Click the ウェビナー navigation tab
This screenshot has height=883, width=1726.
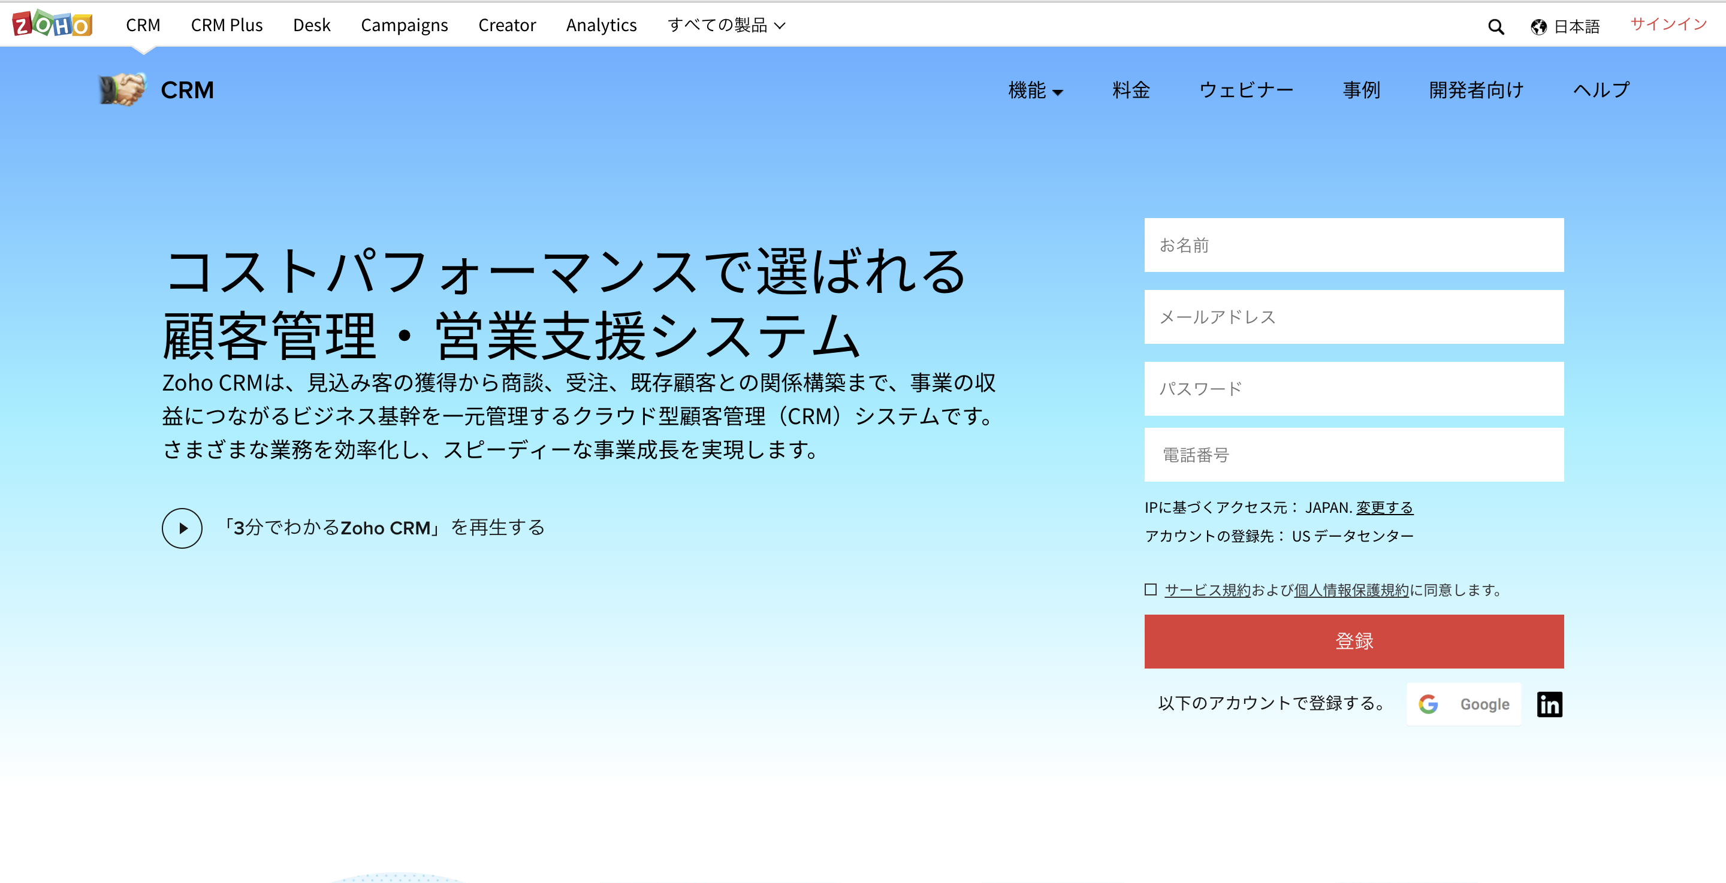click(x=1244, y=89)
